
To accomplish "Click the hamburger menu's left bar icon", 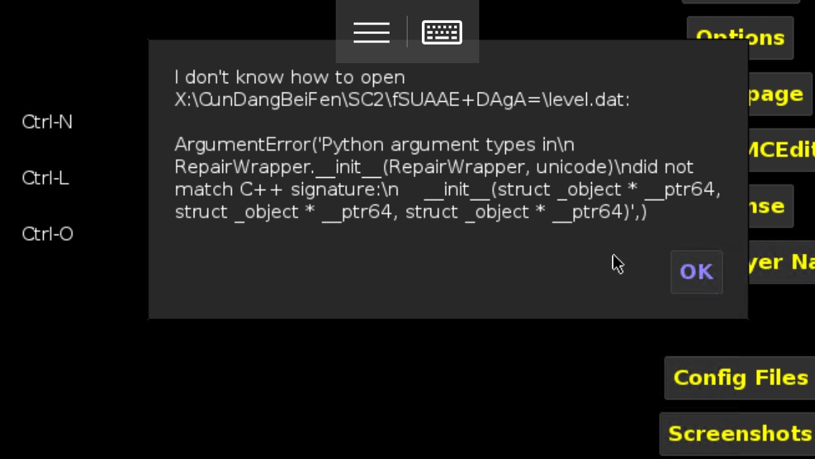I will click(x=371, y=32).
